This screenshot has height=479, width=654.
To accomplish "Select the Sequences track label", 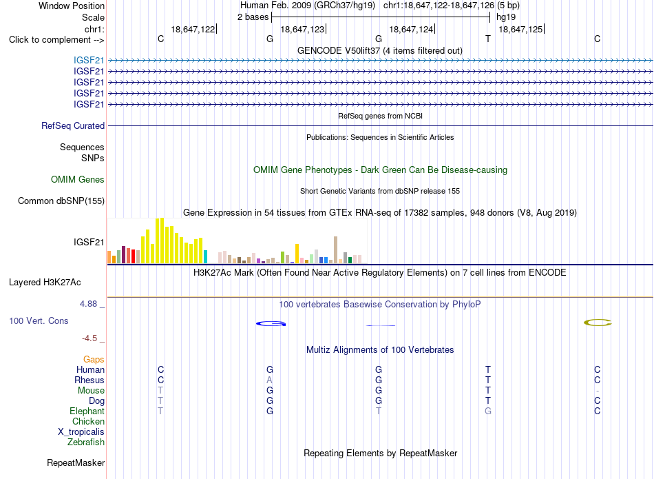I will pos(82,147).
